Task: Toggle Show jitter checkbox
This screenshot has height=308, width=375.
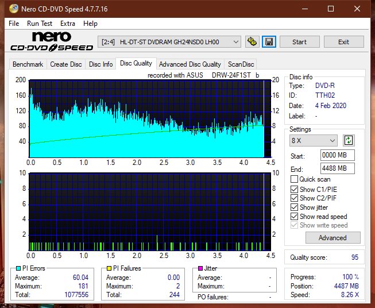Action: click(x=294, y=207)
